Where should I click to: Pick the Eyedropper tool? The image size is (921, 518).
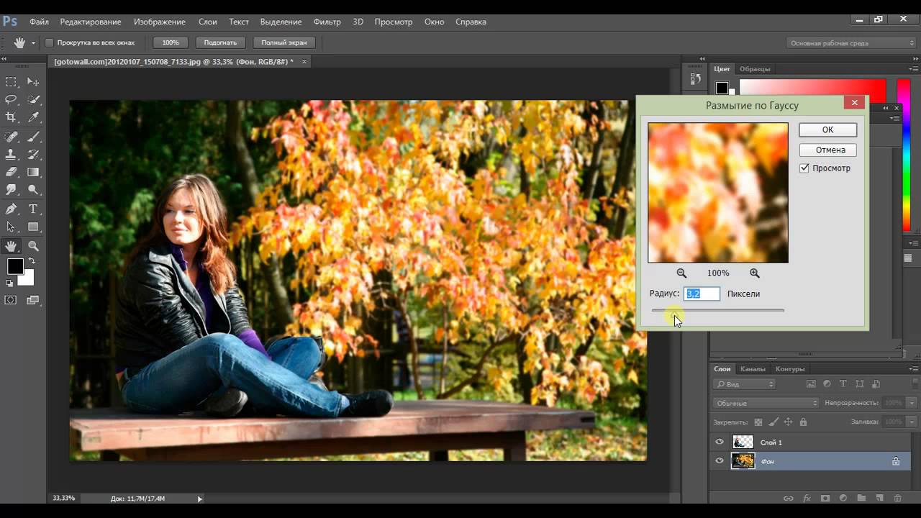point(33,117)
